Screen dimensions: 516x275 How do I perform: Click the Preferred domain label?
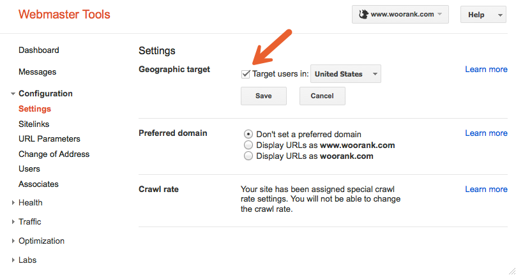tap(173, 133)
